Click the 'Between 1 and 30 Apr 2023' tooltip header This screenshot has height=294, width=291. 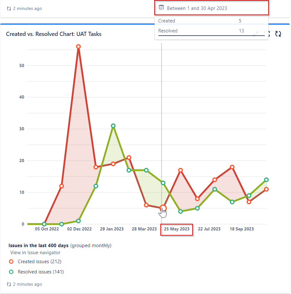(x=211, y=8)
